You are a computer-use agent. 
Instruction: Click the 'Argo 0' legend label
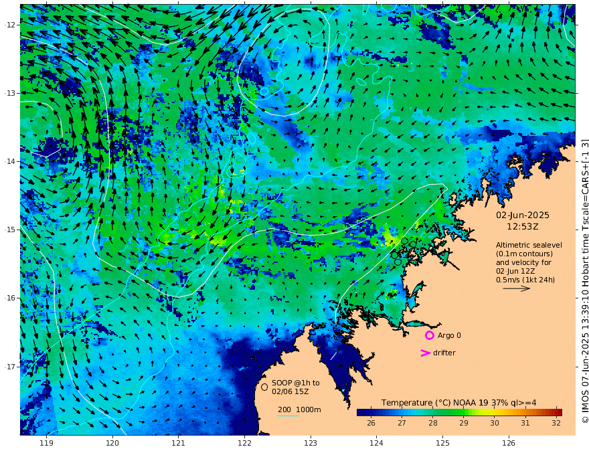click(449, 336)
